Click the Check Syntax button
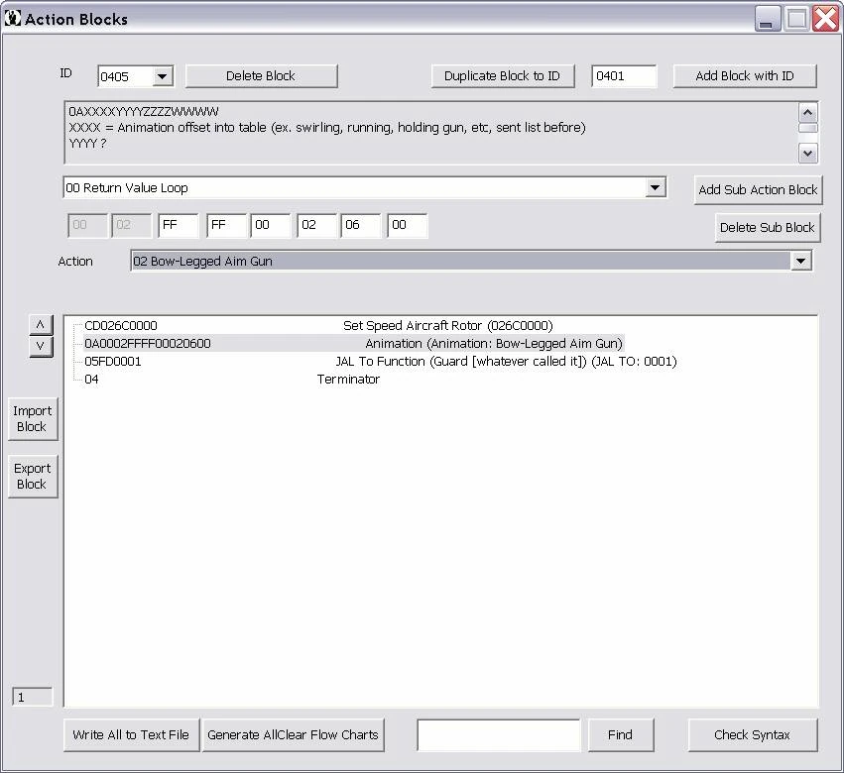Screen dimensions: 844x773 752,735
